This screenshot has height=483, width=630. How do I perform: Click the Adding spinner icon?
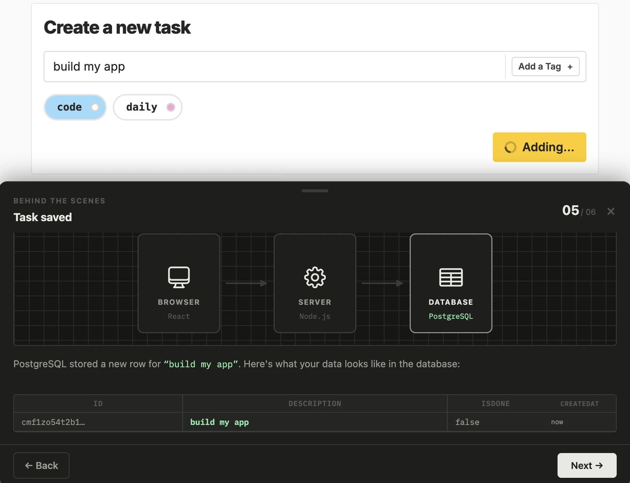tap(510, 147)
